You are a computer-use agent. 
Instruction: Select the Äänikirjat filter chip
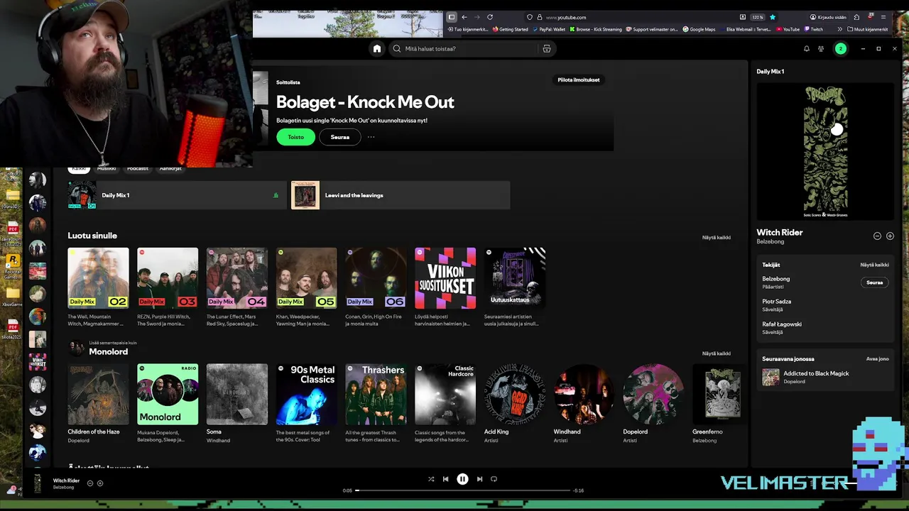tap(170, 169)
